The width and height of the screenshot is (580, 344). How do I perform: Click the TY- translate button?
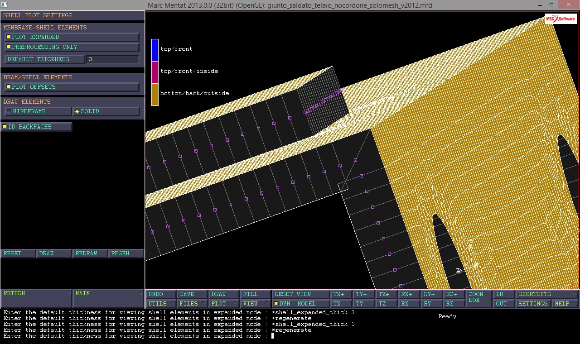[x=364, y=304]
